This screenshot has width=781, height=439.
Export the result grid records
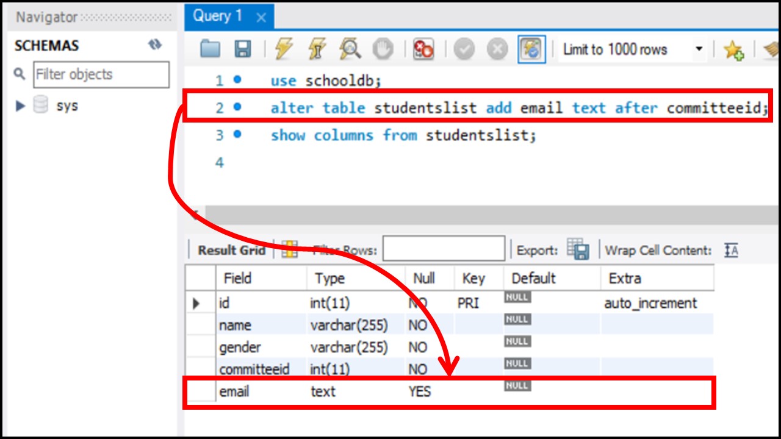(x=578, y=249)
